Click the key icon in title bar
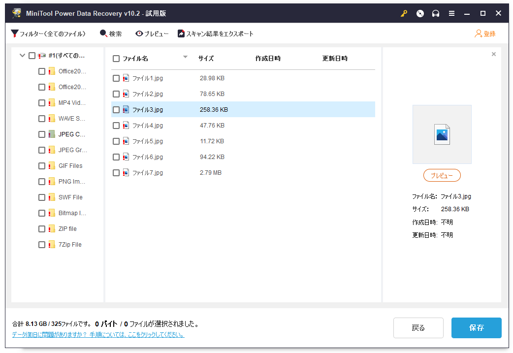The width and height of the screenshot is (513, 353). pos(404,14)
